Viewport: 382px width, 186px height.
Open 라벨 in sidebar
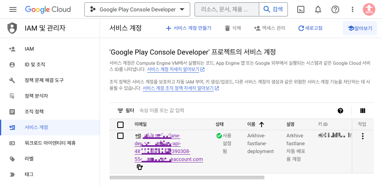(x=50, y=159)
